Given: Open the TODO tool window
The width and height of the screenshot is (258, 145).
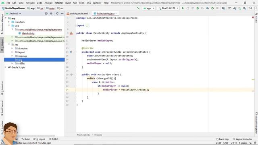Looking at the screenshot, I should (54, 139).
